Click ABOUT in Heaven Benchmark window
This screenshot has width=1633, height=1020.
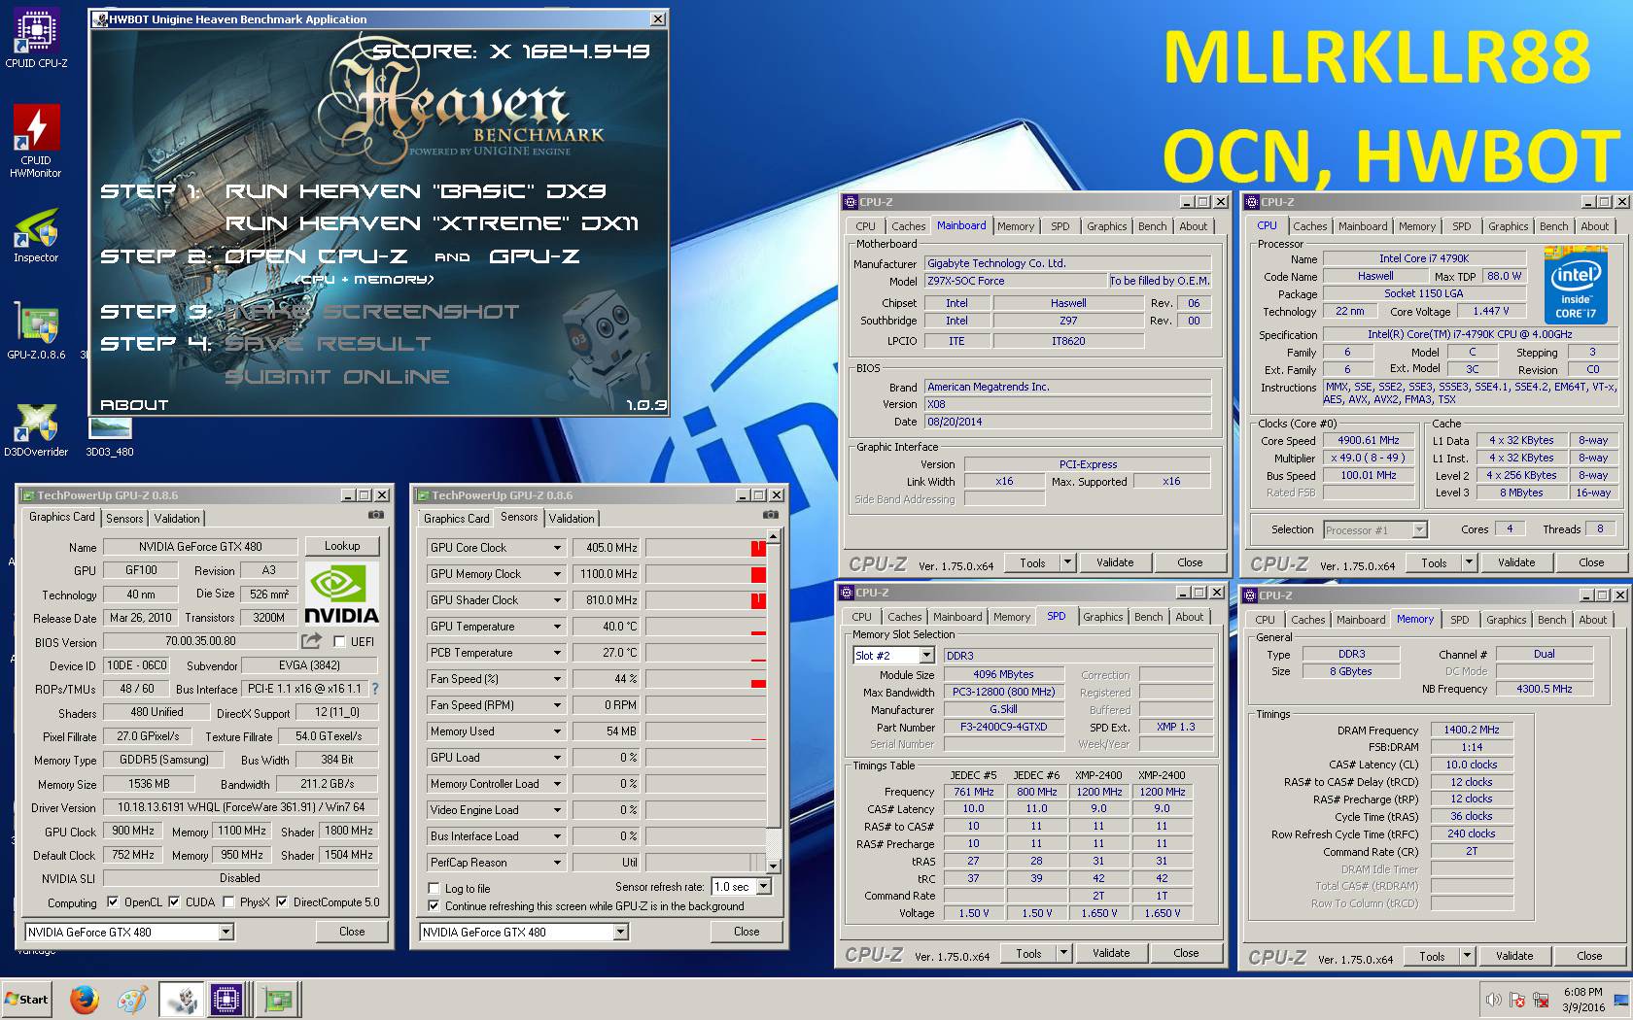[x=134, y=404]
